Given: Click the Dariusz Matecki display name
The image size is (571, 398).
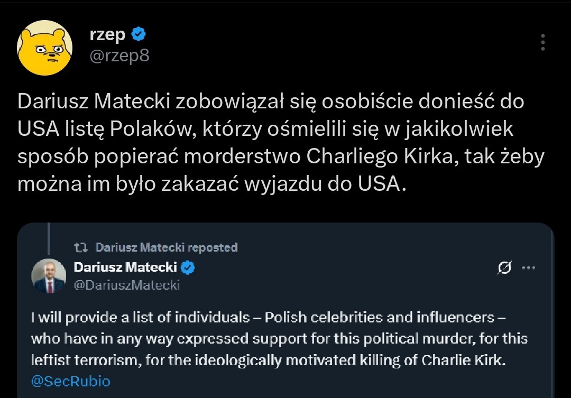Looking at the screenshot, I should (126, 267).
